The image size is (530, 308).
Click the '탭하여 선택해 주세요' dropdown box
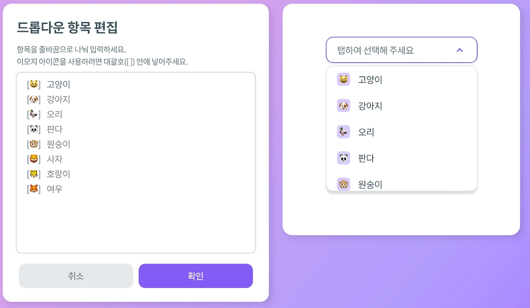389,50
